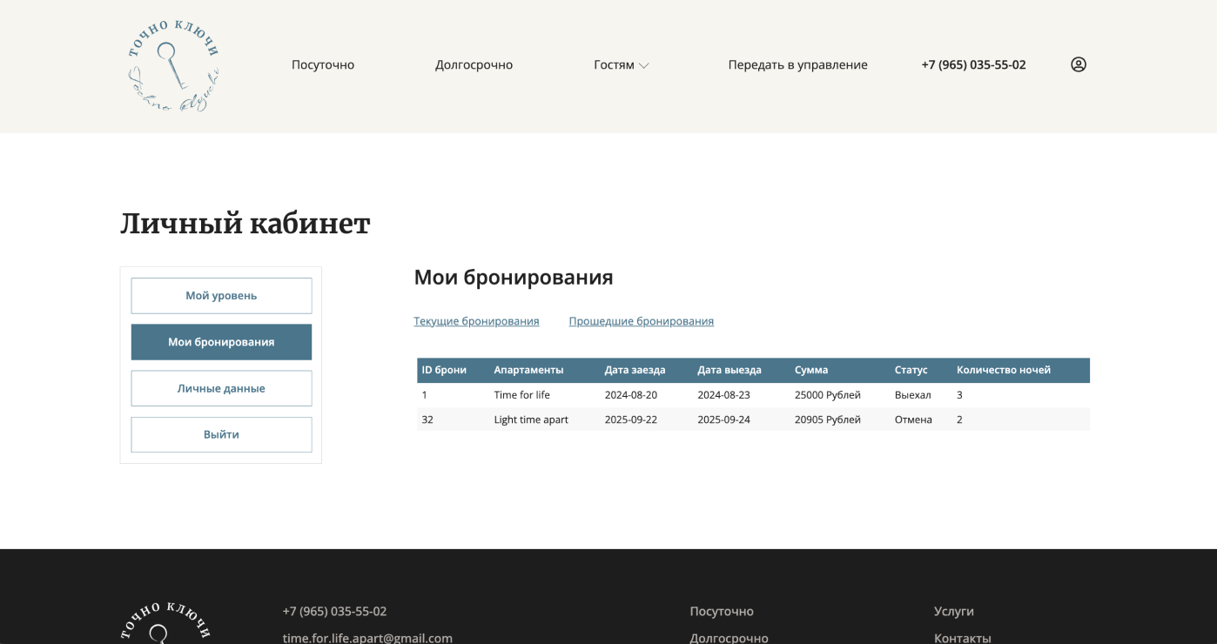This screenshot has height=644, width=1217.
Task: Switch to Текущие бронирования tab
Action: click(x=476, y=321)
